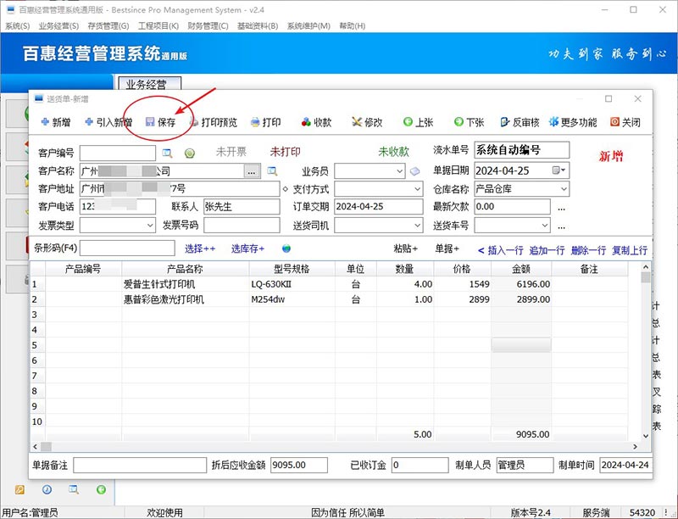Open the 送货司机 dropdown
This screenshot has height=519, width=678.
[x=417, y=226]
